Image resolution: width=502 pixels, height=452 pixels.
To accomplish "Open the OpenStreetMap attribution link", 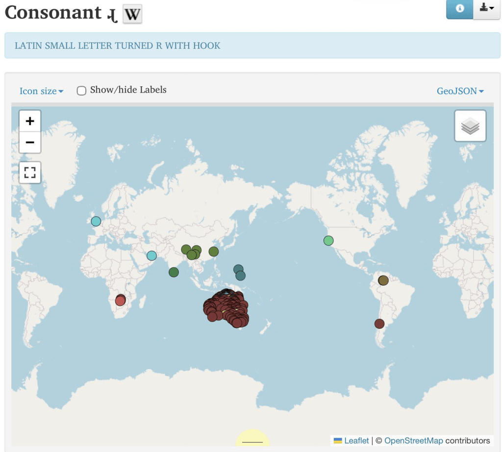I will point(413,440).
